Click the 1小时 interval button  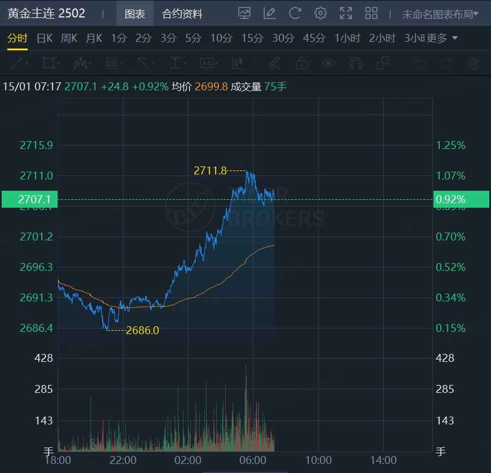(x=347, y=38)
